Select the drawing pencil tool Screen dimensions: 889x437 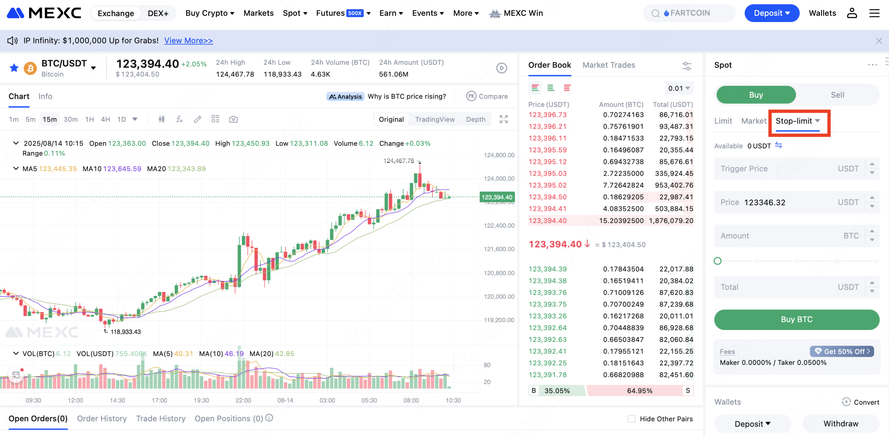[197, 119]
